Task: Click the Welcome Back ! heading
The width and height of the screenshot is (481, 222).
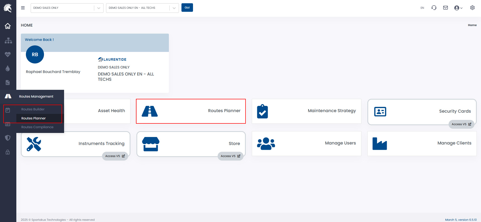Action: [39, 40]
